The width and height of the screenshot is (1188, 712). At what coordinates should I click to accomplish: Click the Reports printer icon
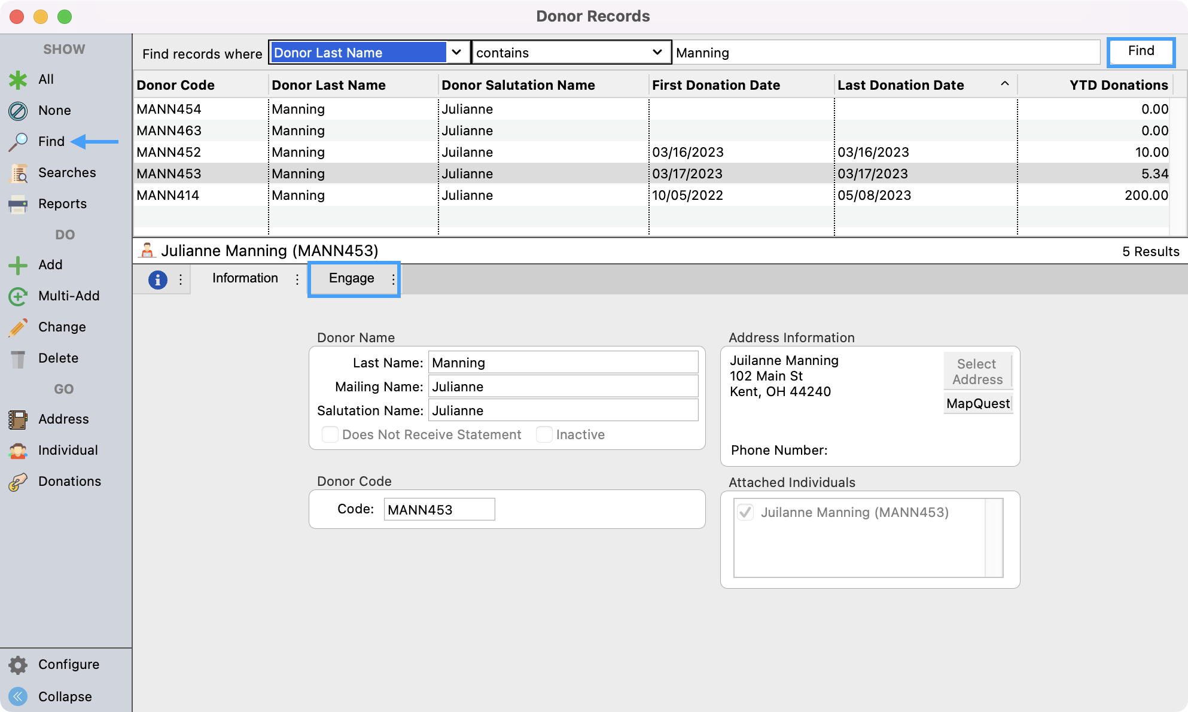pos(18,204)
